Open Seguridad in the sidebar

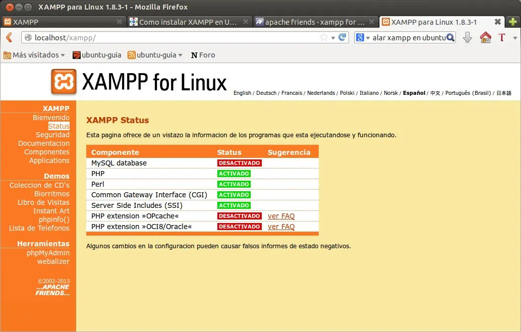click(53, 135)
